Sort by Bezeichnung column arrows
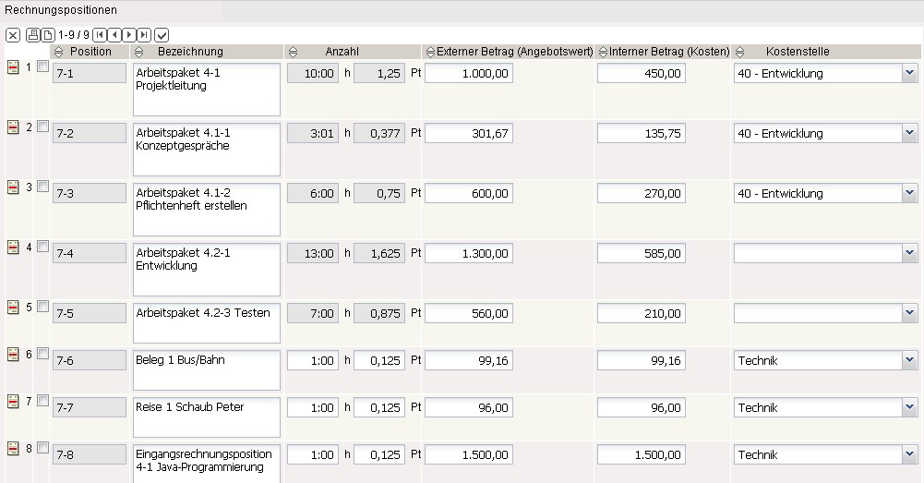The height and width of the screenshot is (483, 924). [x=139, y=52]
